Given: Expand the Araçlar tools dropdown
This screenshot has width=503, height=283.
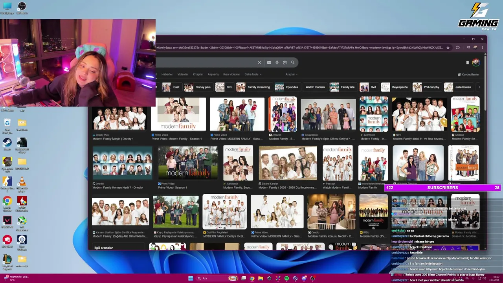Looking at the screenshot, I should (x=291, y=74).
